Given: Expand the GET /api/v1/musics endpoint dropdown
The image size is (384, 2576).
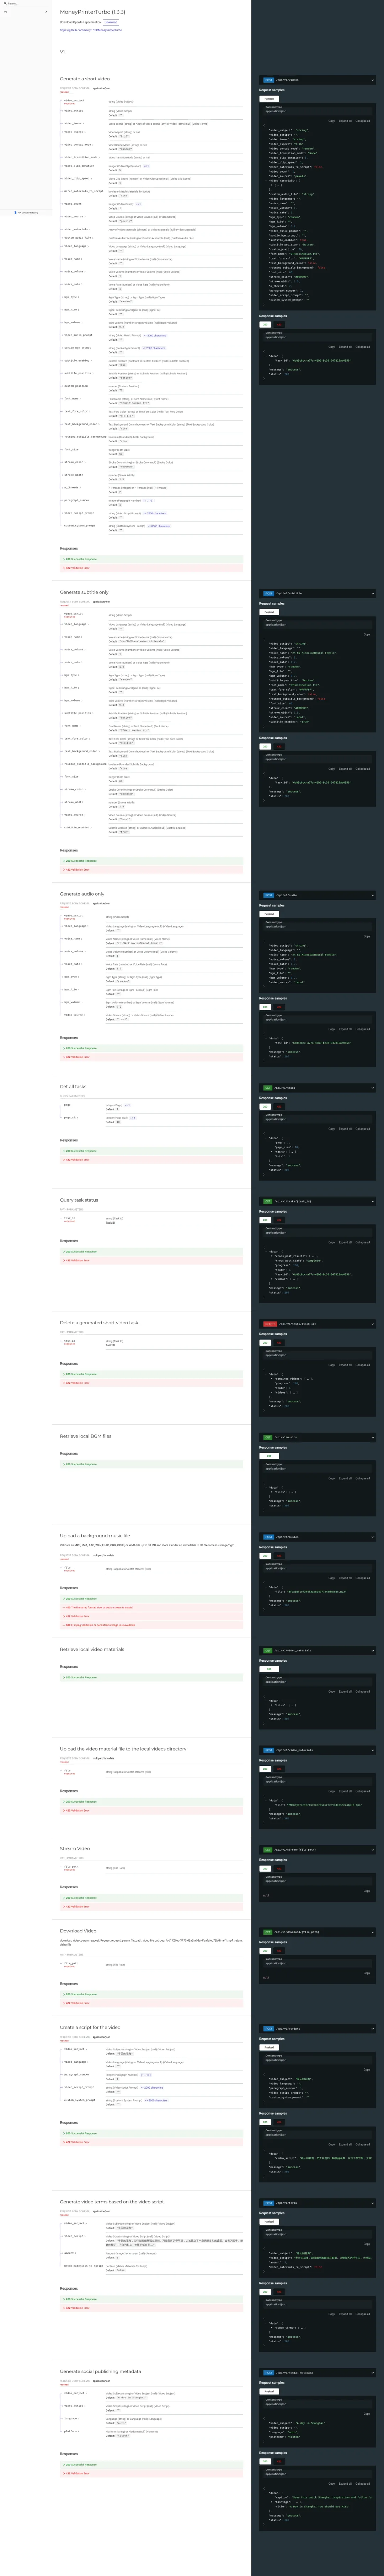Looking at the screenshot, I should click(x=318, y=1437).
